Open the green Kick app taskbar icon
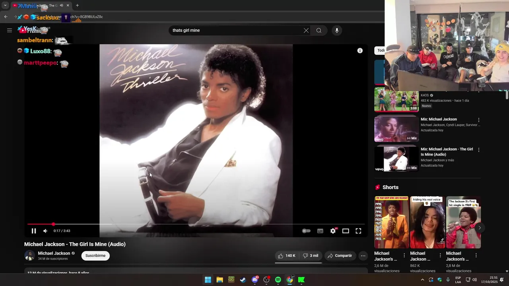The image size is (509, 286). [x=301, y=280]
